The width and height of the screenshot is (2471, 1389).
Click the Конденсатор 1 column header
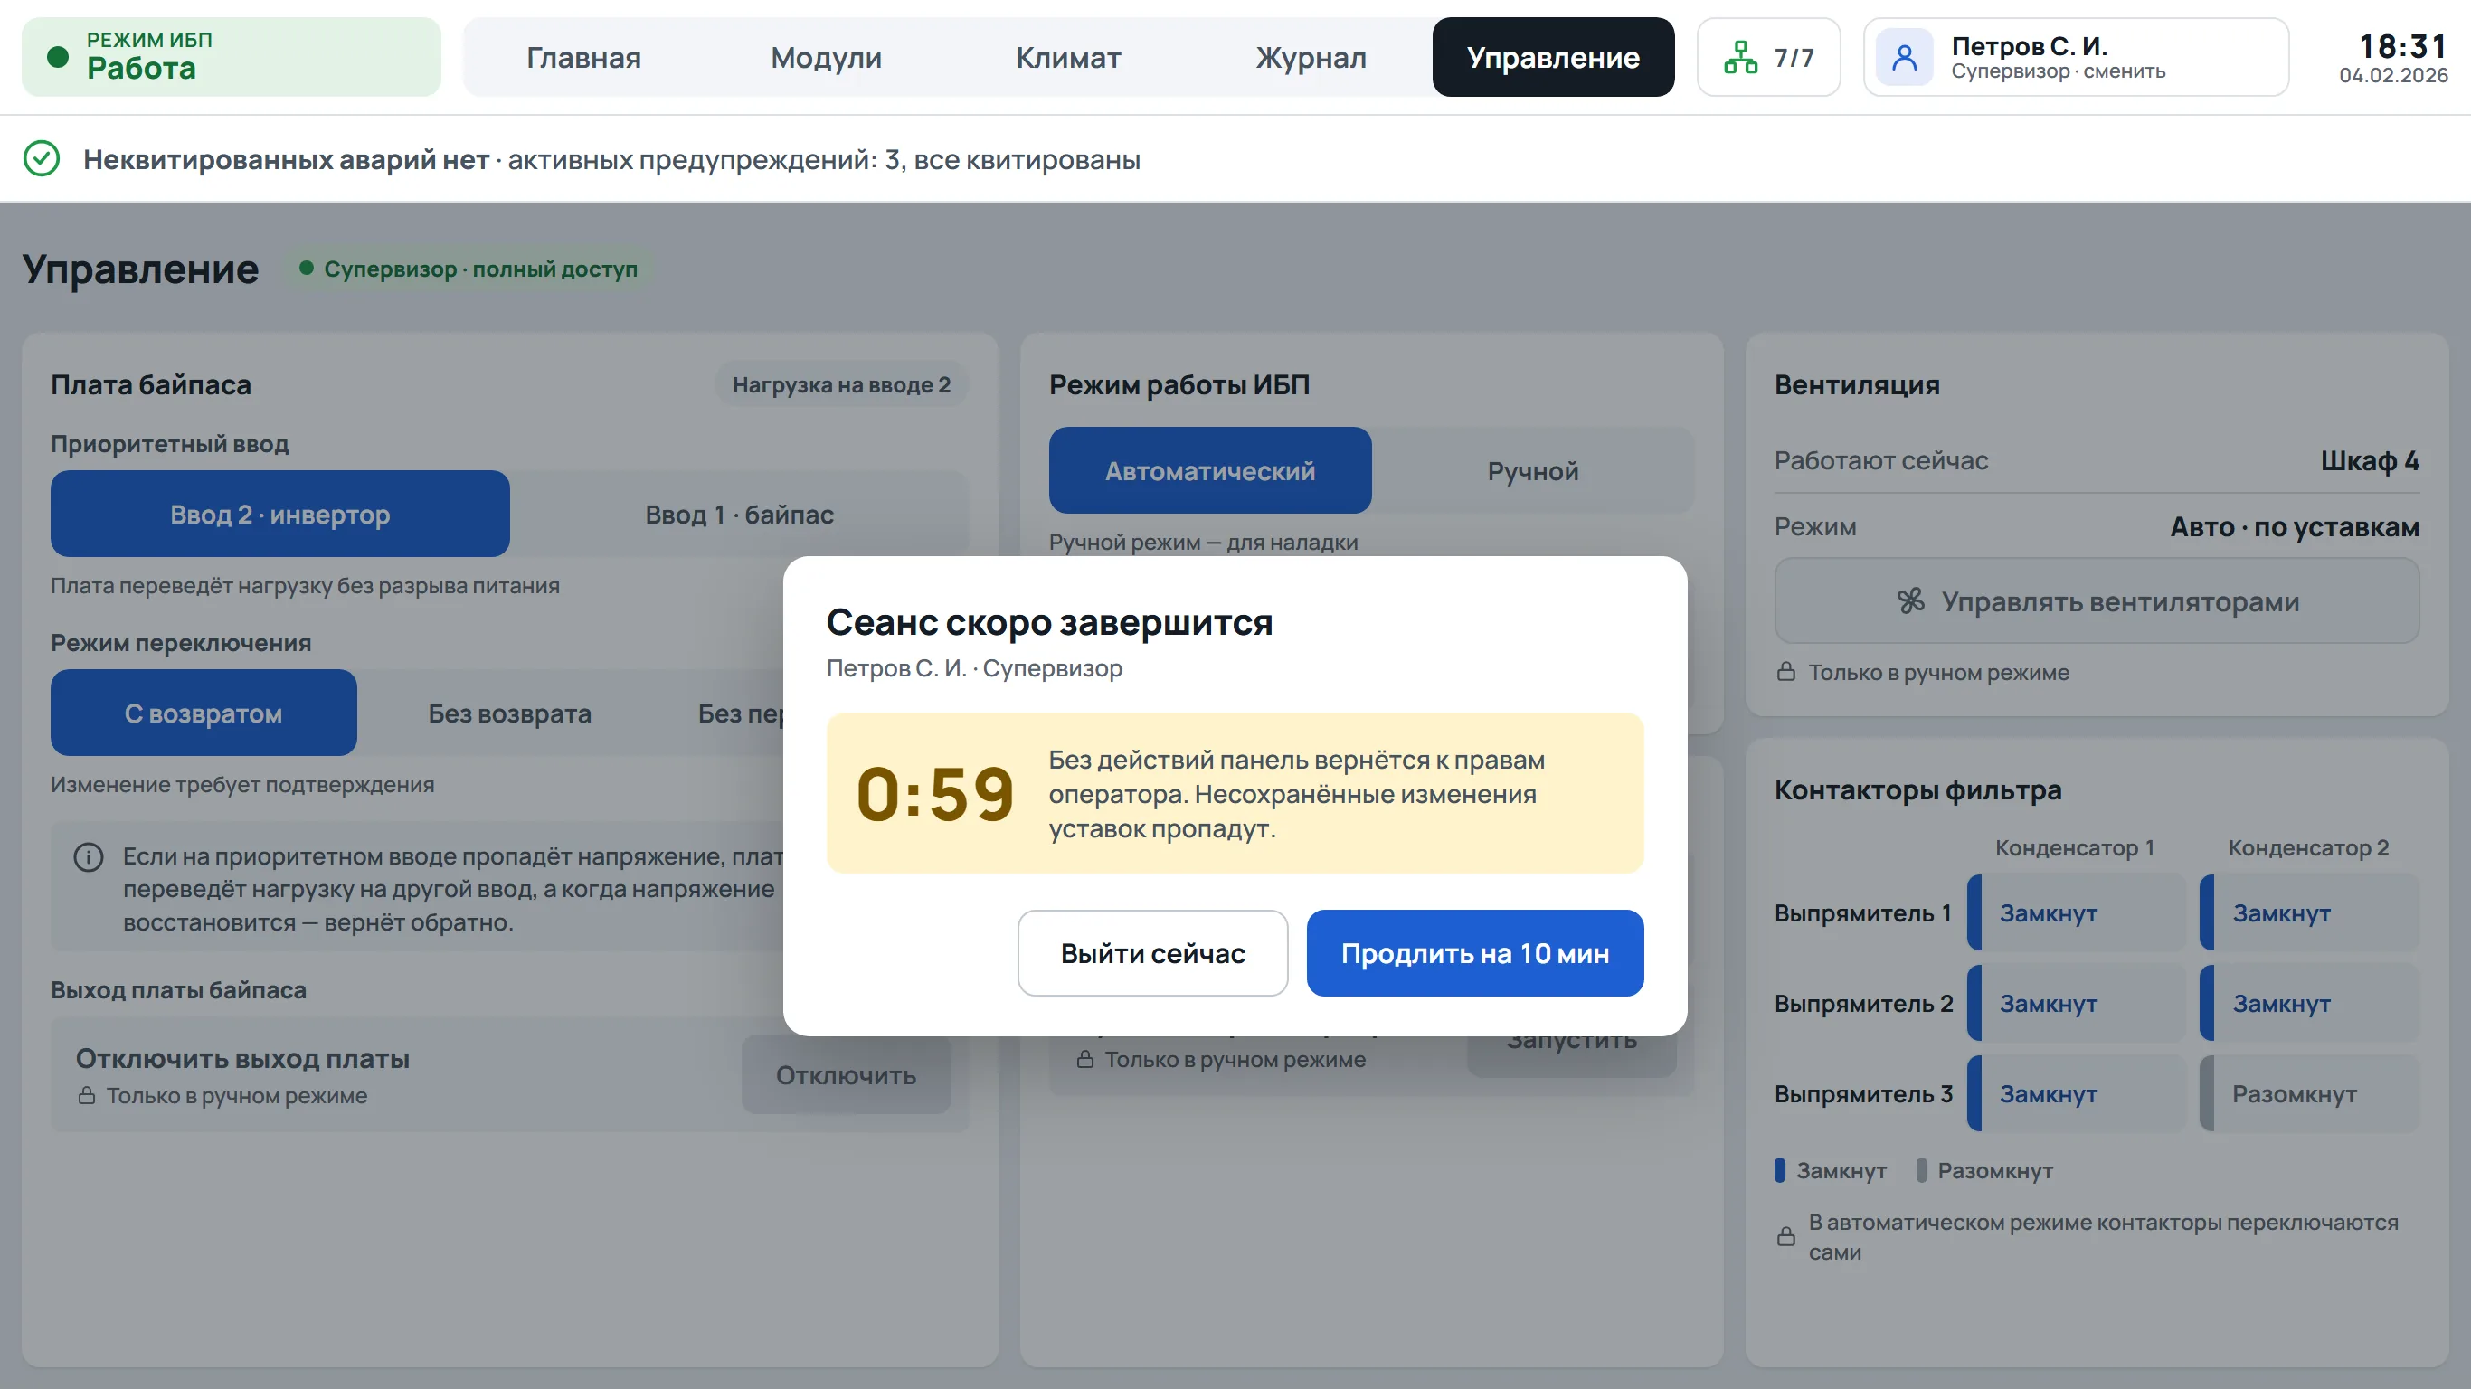pyautogui.click(x=2074, y=848)
